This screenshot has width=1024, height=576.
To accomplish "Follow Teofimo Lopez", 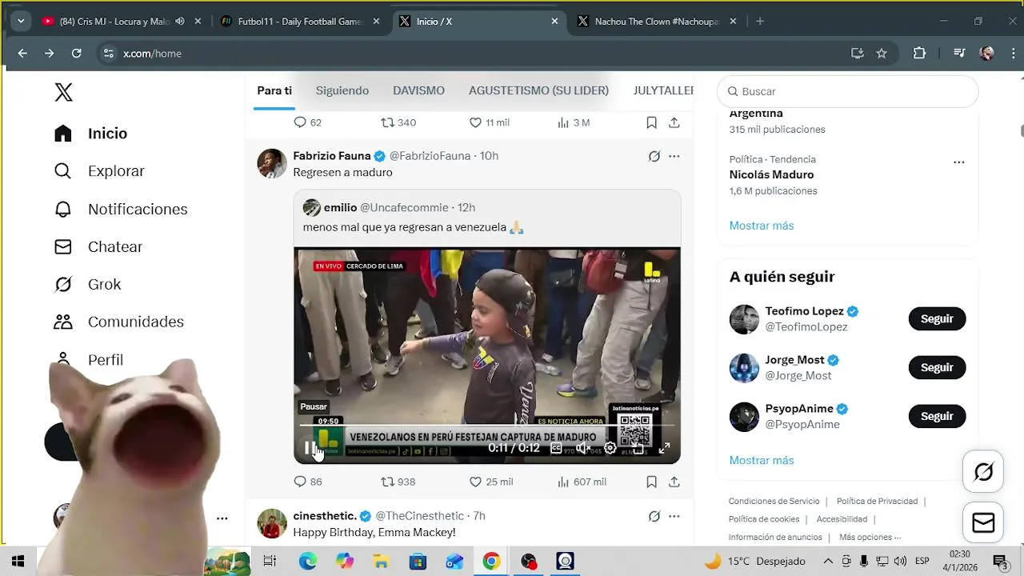I will pyautogui.click(x=937, y=318).
